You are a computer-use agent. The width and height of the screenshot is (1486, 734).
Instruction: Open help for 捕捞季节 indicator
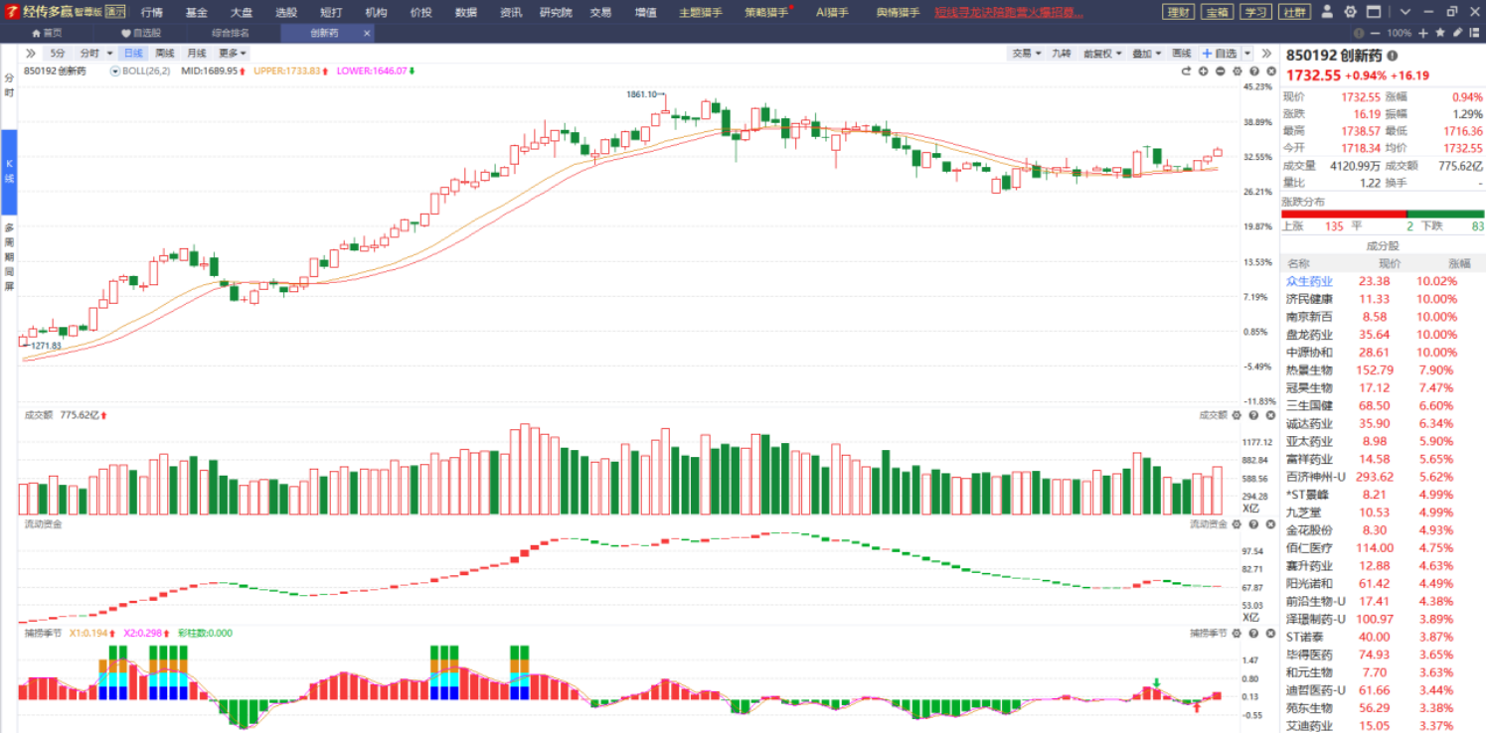pyautogui.click(x=1253, y=633)
